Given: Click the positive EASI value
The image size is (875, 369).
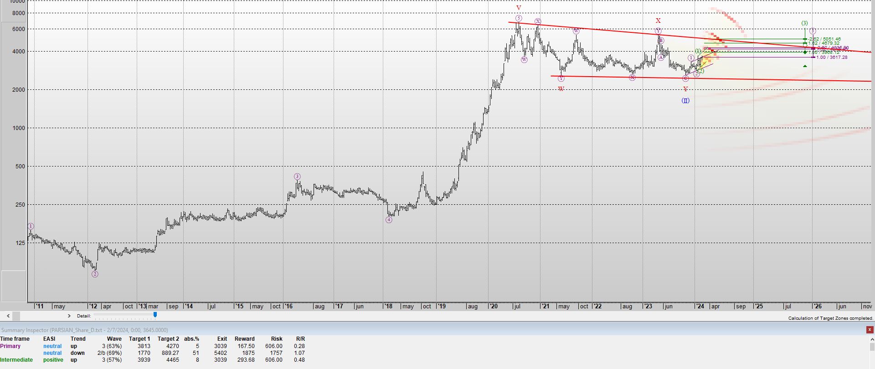Looking at the screenshot, I should pos(53,360).
